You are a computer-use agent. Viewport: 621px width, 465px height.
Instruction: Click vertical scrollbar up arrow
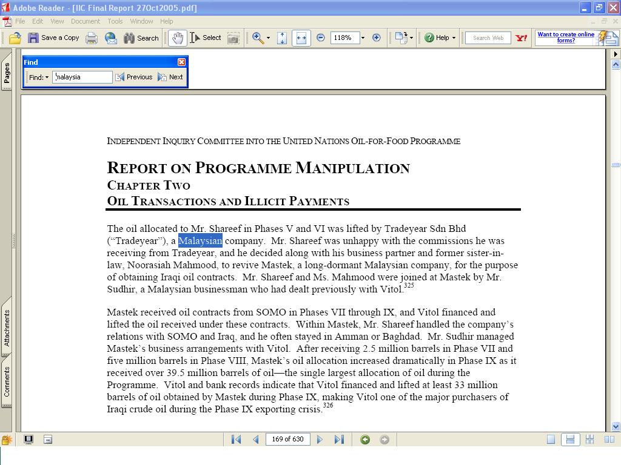(x=616, y=64)
